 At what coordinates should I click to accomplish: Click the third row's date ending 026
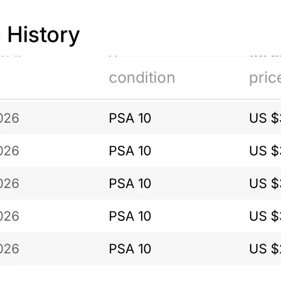pos(9,183)
